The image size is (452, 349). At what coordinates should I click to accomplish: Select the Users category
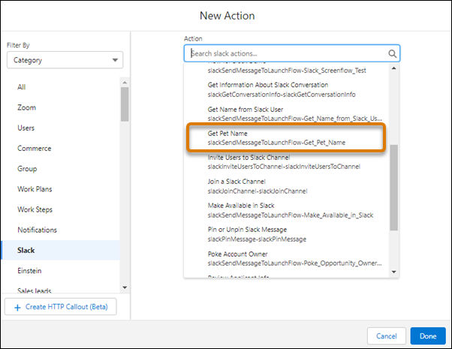coord(60,128)
